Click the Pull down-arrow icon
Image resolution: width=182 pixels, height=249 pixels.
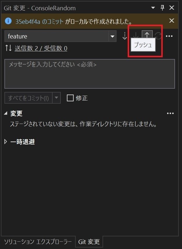136,35
